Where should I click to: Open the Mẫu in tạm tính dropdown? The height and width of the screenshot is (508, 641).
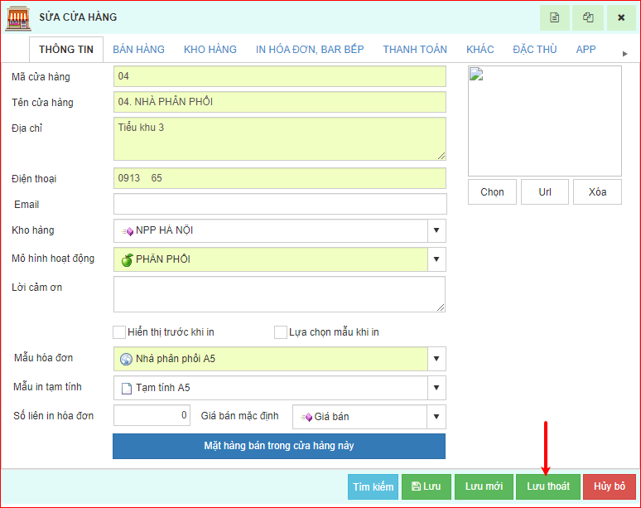coord(436,388)
